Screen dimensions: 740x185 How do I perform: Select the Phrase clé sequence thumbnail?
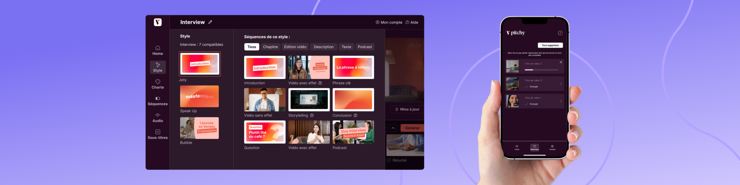point(353,67)
